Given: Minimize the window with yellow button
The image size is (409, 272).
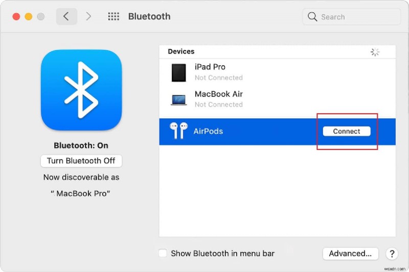Looking at the screenshot, I should tap(29, 17).
